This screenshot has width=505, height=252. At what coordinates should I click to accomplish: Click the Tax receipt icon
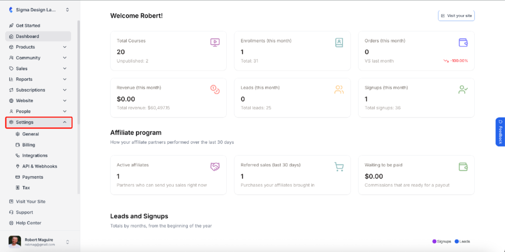pos(18,188)
